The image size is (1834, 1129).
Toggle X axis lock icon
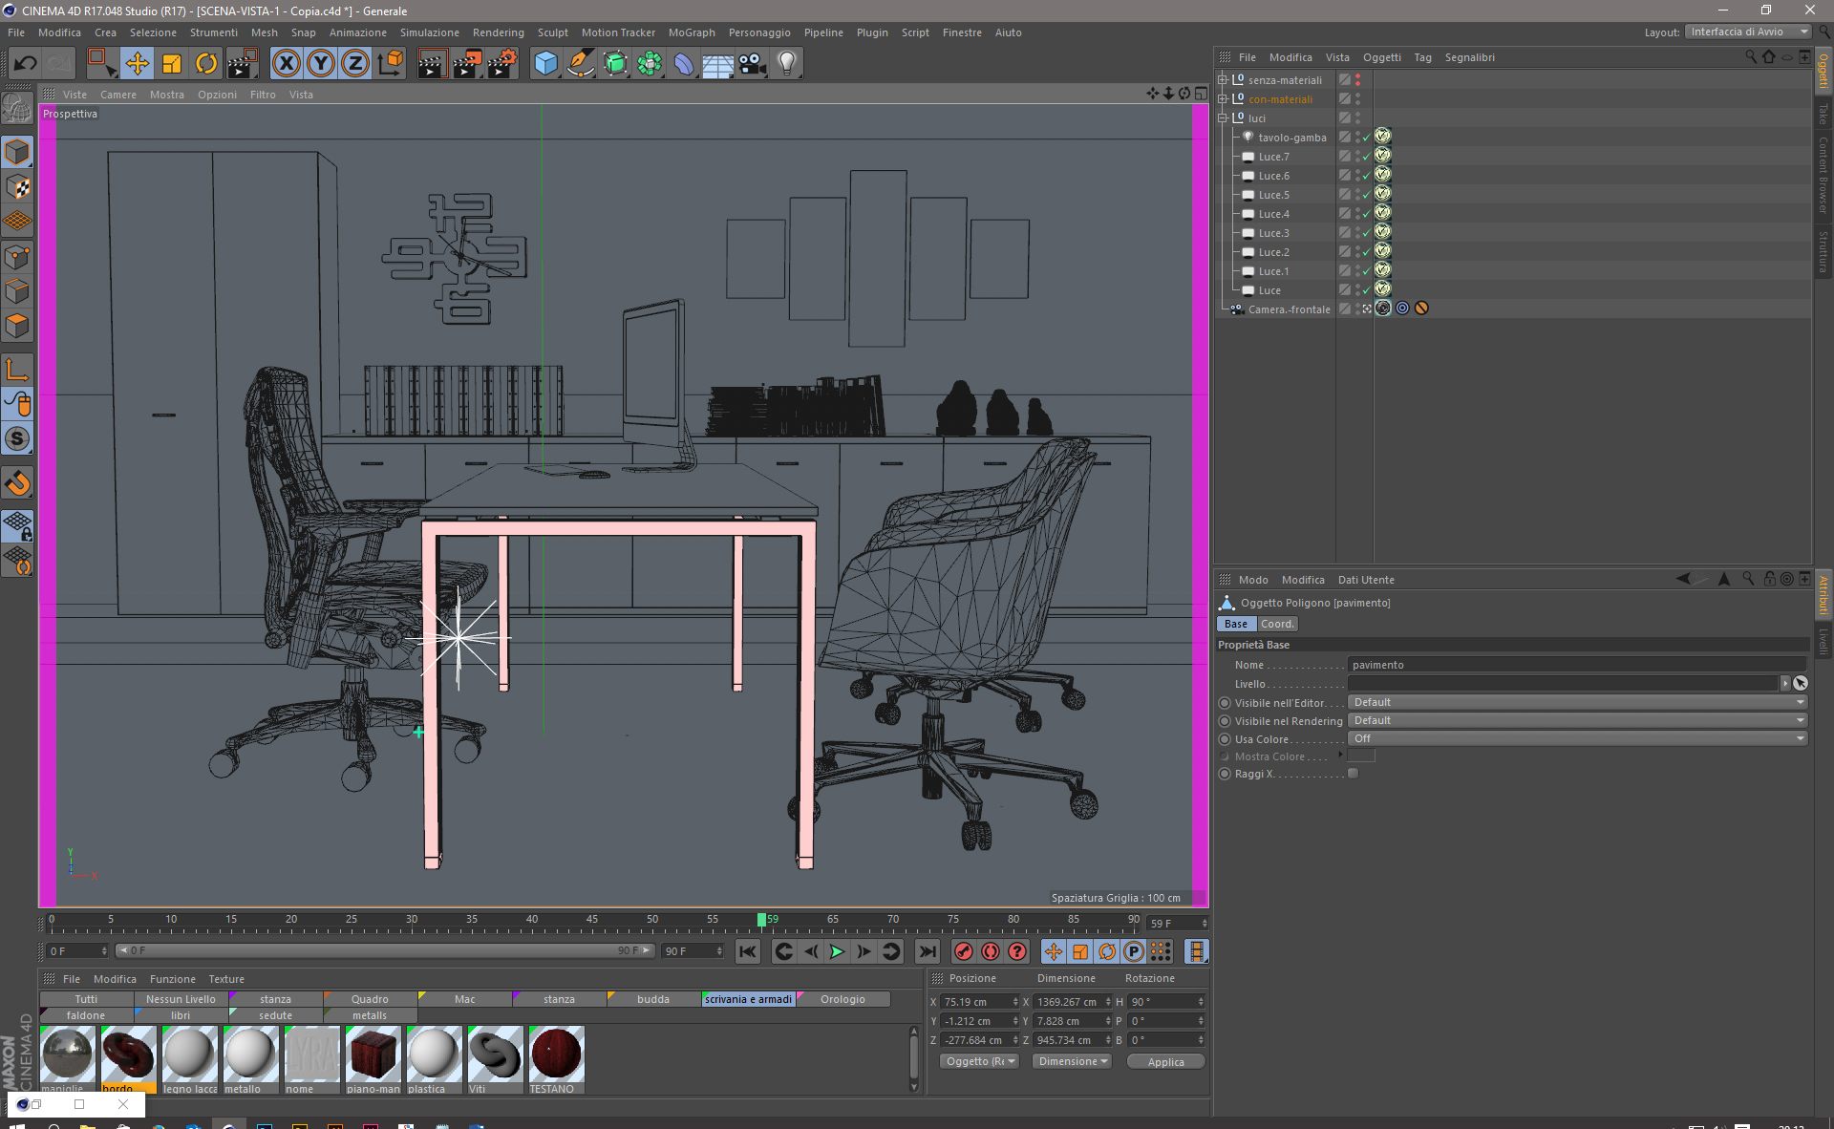(286, 64)
